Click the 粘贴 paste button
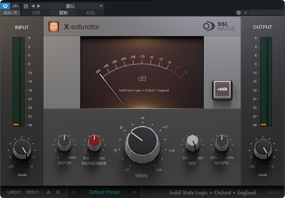The height and width of the screenshot is (198, 285). 90,13
